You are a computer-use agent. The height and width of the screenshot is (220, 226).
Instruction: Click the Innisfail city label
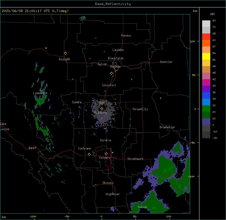[x=109, y=85]
